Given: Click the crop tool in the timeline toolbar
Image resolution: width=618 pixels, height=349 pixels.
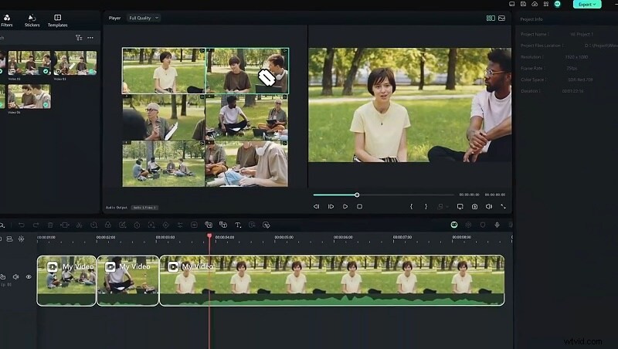Looking at the screenshot, I should click(65, 225).
